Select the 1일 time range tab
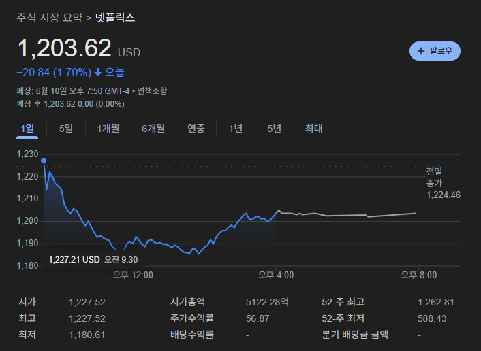 (27, 129)
